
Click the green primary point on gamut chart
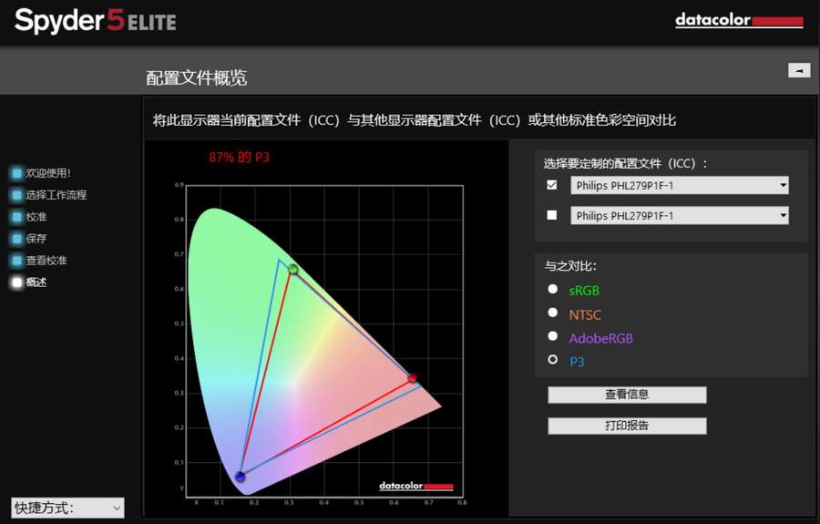[x=293, y=269]
